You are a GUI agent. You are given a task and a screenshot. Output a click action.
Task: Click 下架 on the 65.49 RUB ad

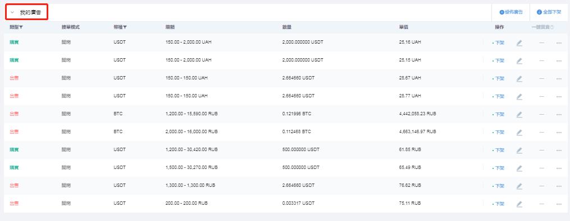(x=499, y=168)
